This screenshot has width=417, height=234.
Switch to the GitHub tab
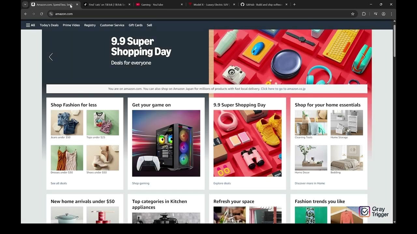264,5
